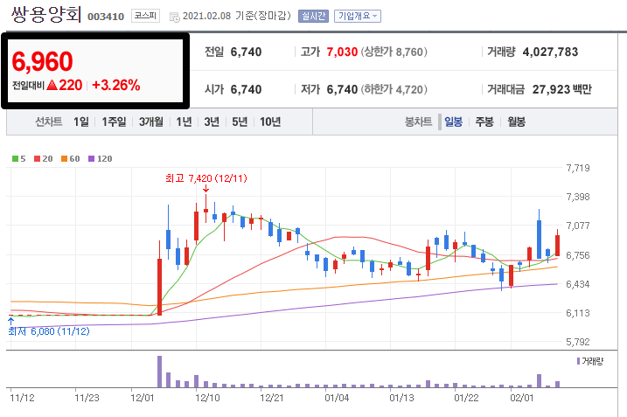Viewport: 627px width, 417px height.
Task: Click the 5,792 price axis label
Action: tap(578, 342)
